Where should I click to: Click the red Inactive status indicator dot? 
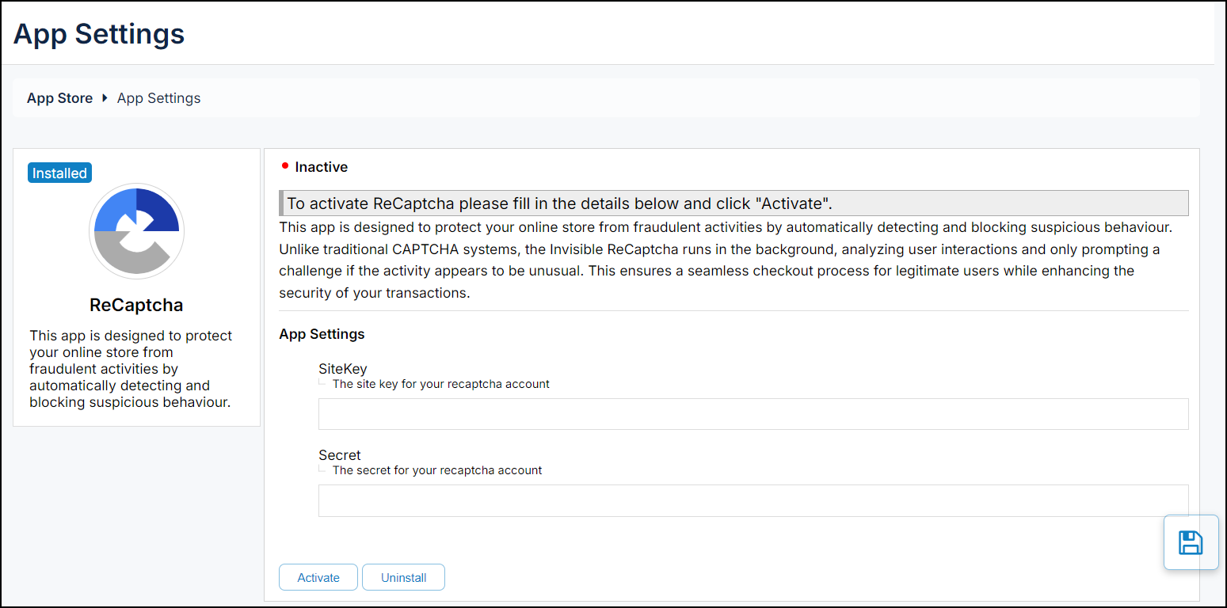(x=286, y=166)
